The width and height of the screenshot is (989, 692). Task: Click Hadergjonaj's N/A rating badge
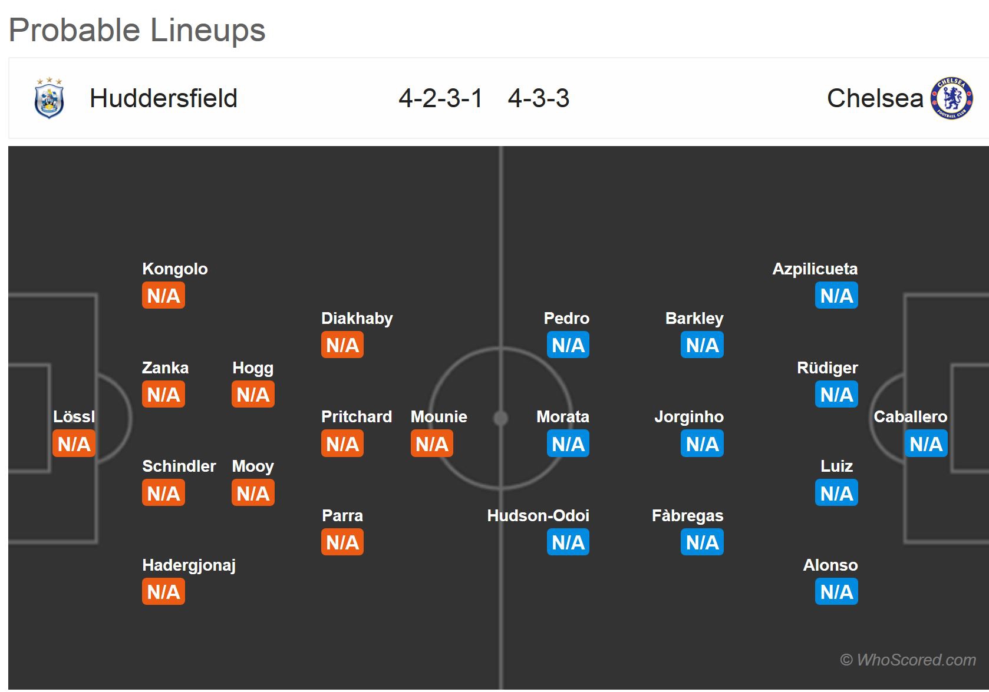coord(163,592)
